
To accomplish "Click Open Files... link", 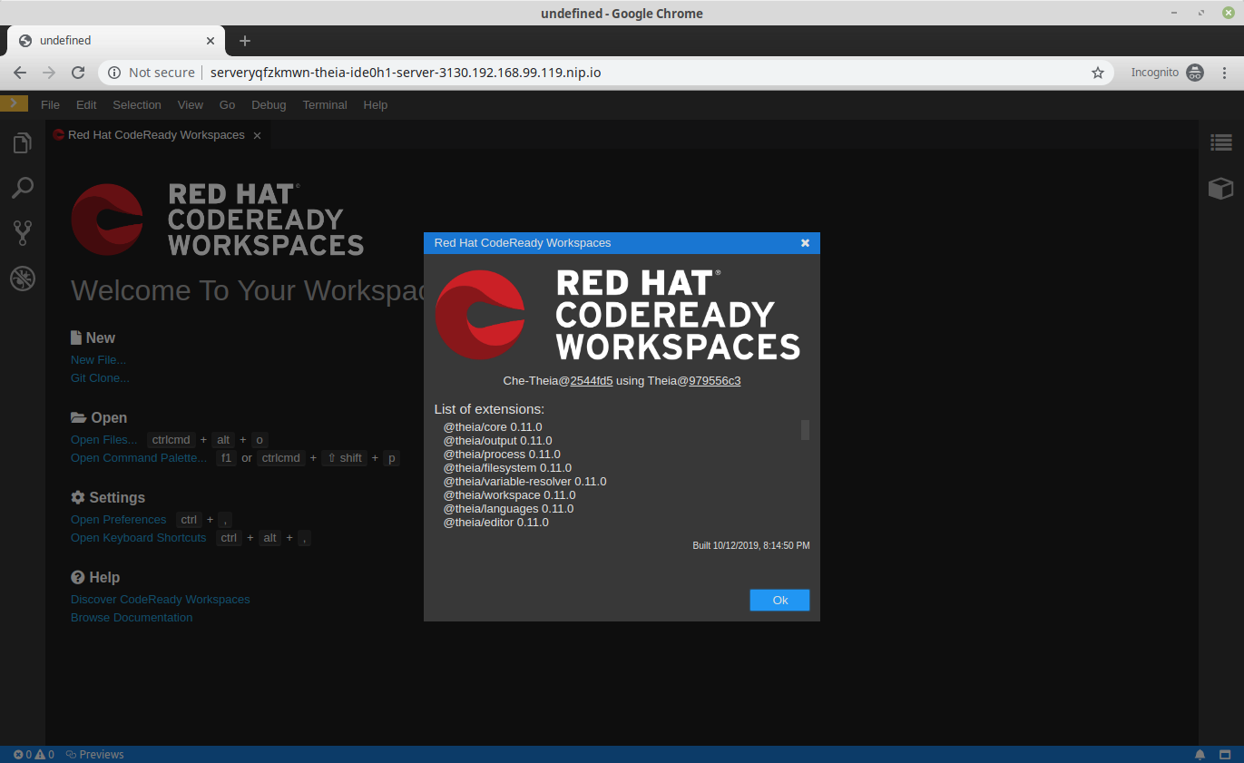I will click(104, 440).
